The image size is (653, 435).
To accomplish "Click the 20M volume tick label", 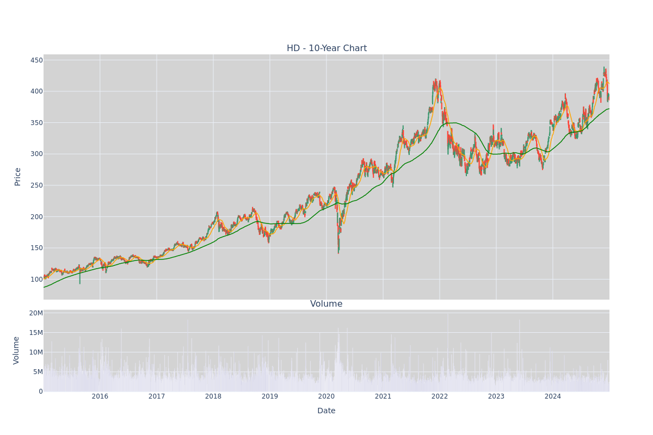I will [x=36, y=313].
